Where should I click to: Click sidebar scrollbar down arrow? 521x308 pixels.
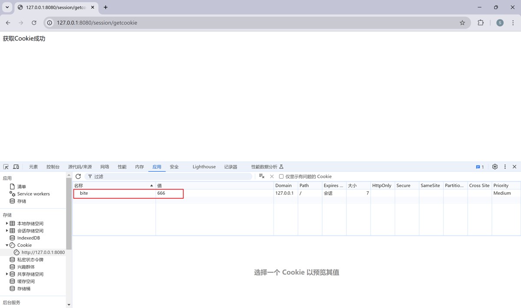click(69, 305)
